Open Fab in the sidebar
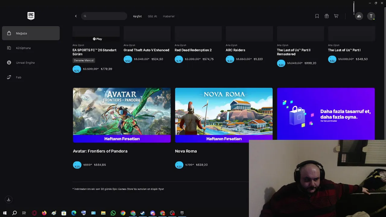The image size is (386, 217). (x=31, y=77)
